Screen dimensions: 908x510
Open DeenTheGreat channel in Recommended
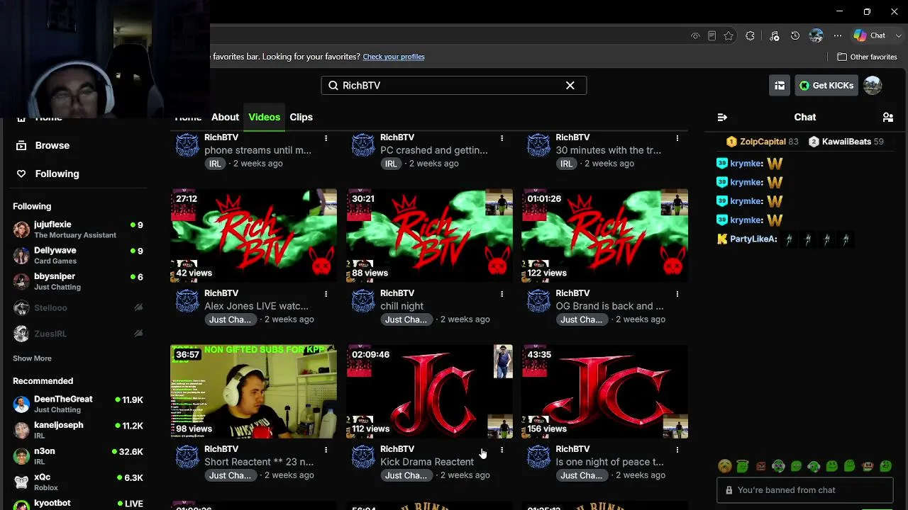tap(78, 404)
